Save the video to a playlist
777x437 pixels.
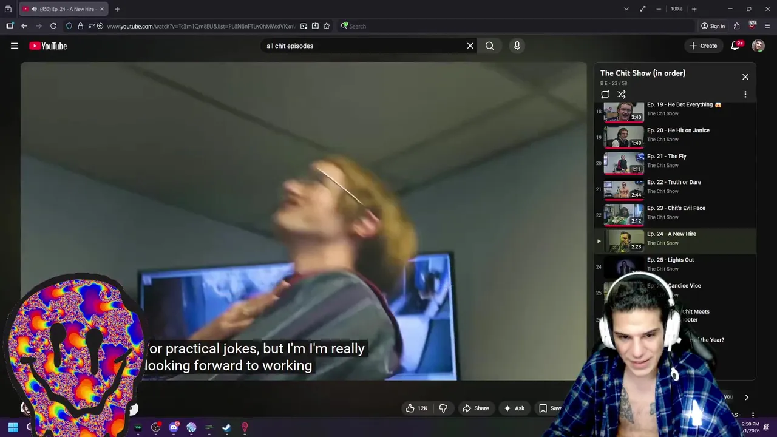coord(550,408)
